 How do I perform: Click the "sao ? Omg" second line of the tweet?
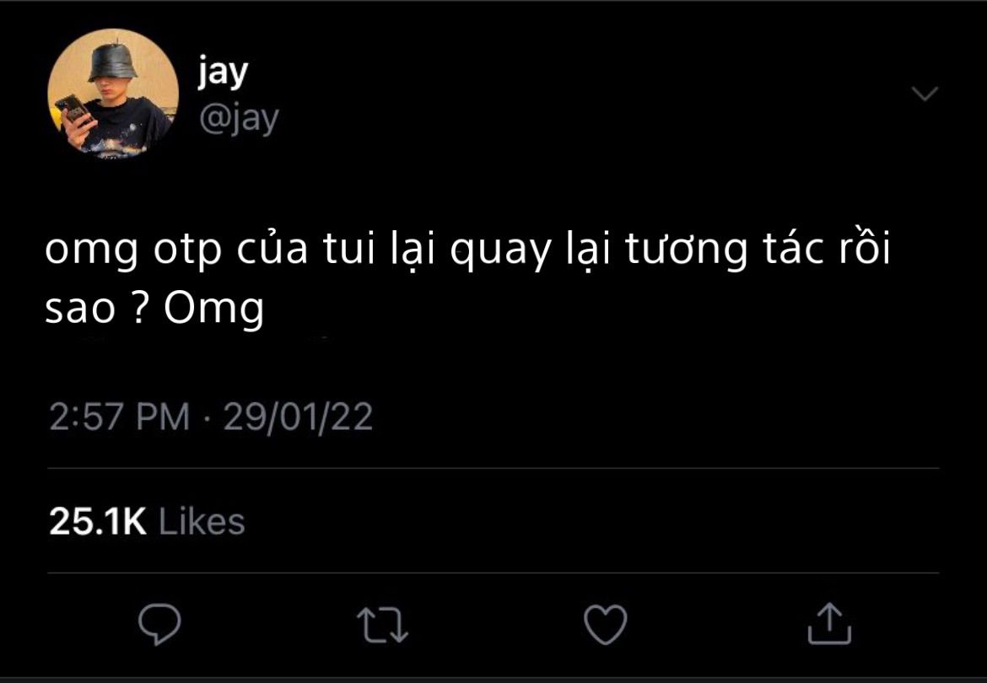155,309
